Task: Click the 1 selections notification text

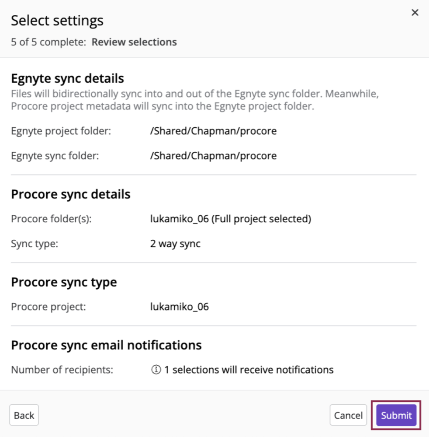Action: pyautogui.click(x=250, y=370)
